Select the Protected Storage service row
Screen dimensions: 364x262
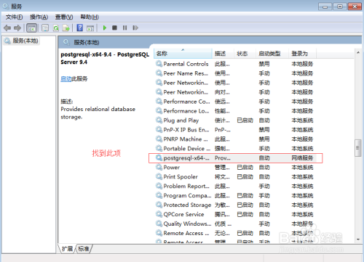coord(235,205)
